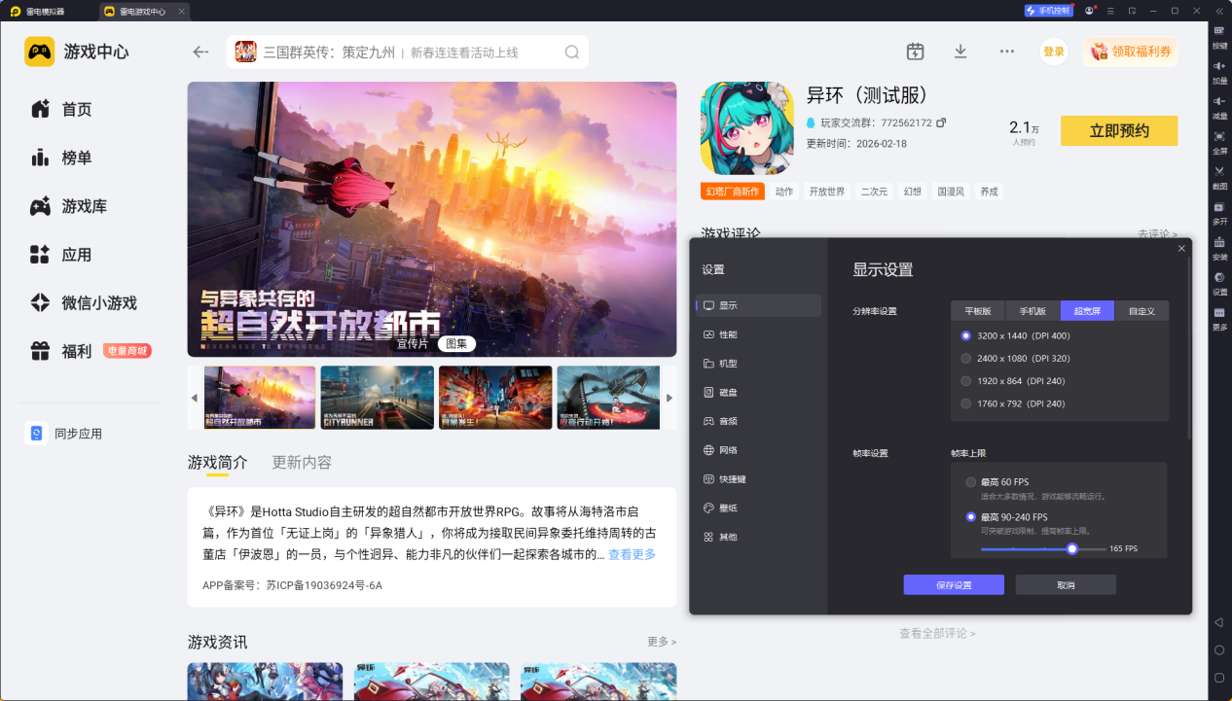Toggle 全屏 fullscreen from the right sidebar

1219,141
